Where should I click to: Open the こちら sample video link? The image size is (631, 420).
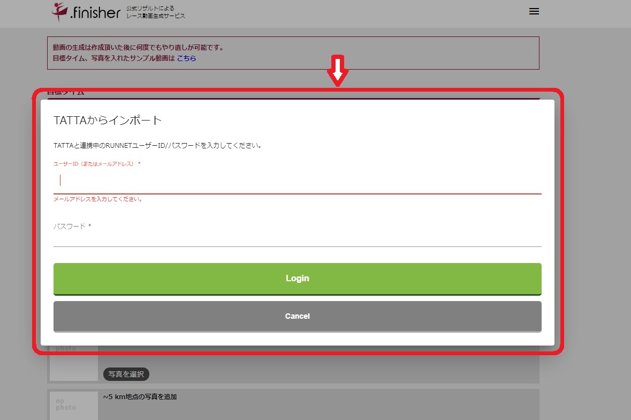186,58
